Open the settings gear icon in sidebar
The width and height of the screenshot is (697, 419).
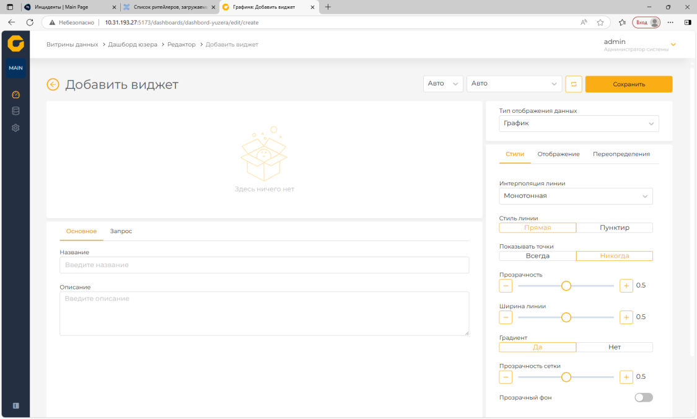click(15, 128)
